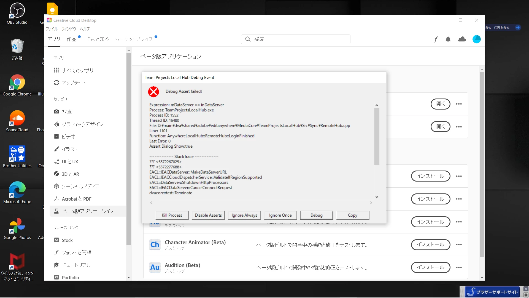This screenshot has height=298, width=529.
Task: Open cloud sync status icon
Action: (x=462, y=39)
